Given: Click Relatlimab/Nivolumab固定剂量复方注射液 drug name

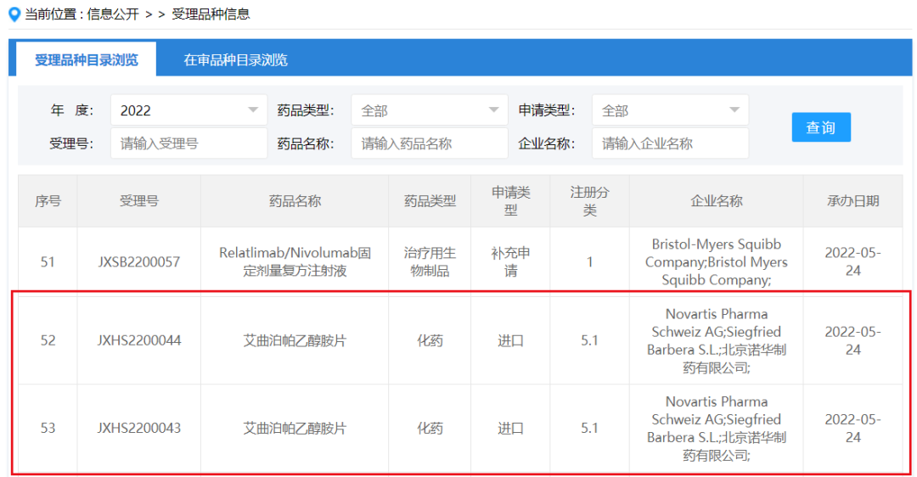Looking at the screenshot, I should click(295, 262).
